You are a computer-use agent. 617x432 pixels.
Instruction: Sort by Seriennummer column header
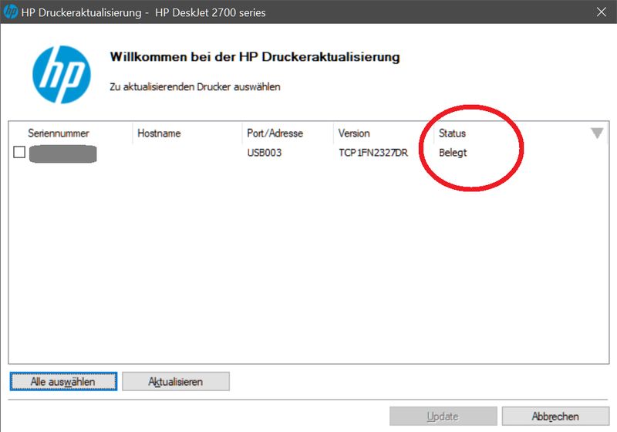pos(59,133)
